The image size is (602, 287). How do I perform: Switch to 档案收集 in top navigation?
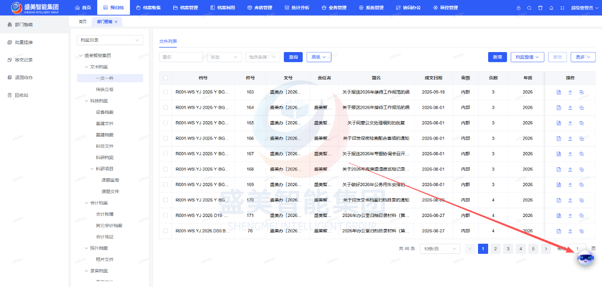(148, 8)
